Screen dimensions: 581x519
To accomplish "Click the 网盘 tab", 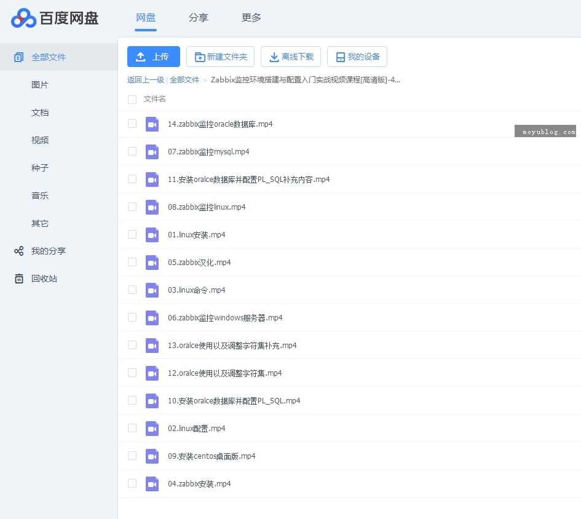I will (145, 18).
